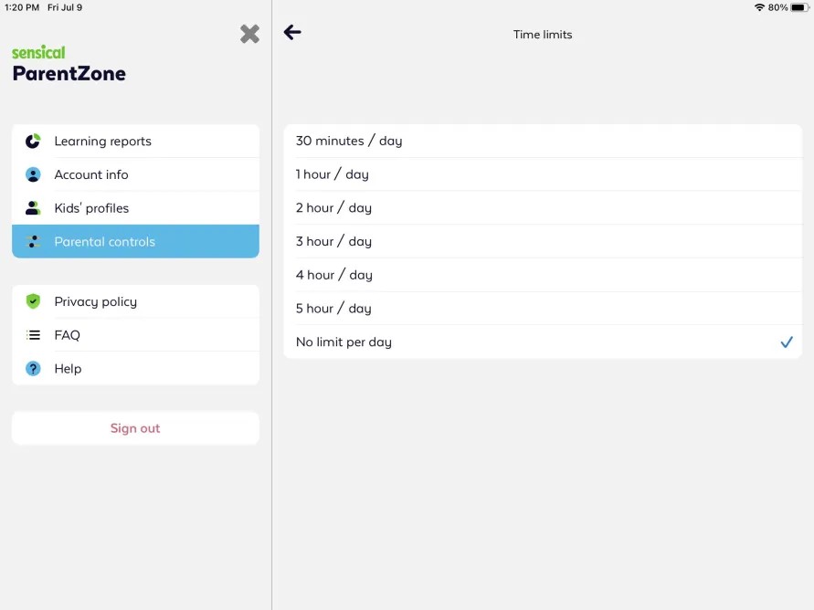Image resolution: width=814 pixels, height=610 pixels.
Task: Set limit to 4 hour / day
Action: coord(543,275)
